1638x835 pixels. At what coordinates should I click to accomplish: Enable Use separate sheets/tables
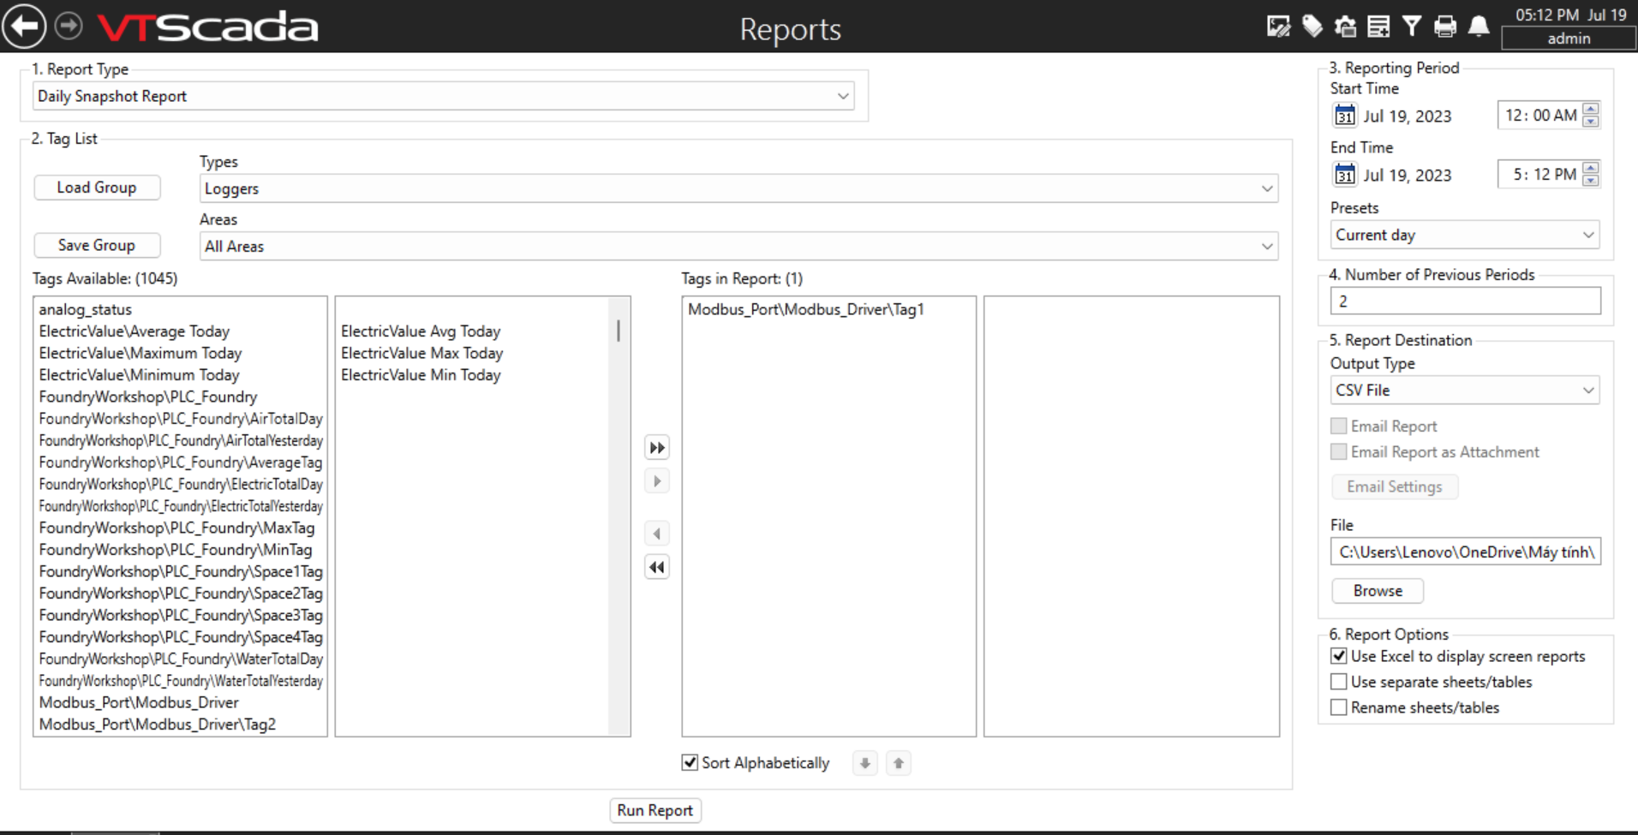coord(1339,682)
